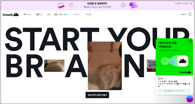Expand the 고객지원 menu

(x=88, y=14)
